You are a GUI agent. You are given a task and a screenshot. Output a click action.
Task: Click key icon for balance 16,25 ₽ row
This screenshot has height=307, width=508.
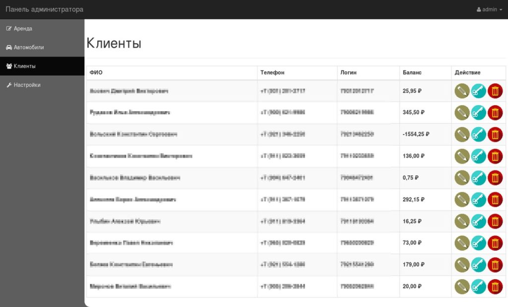point(479,222)
